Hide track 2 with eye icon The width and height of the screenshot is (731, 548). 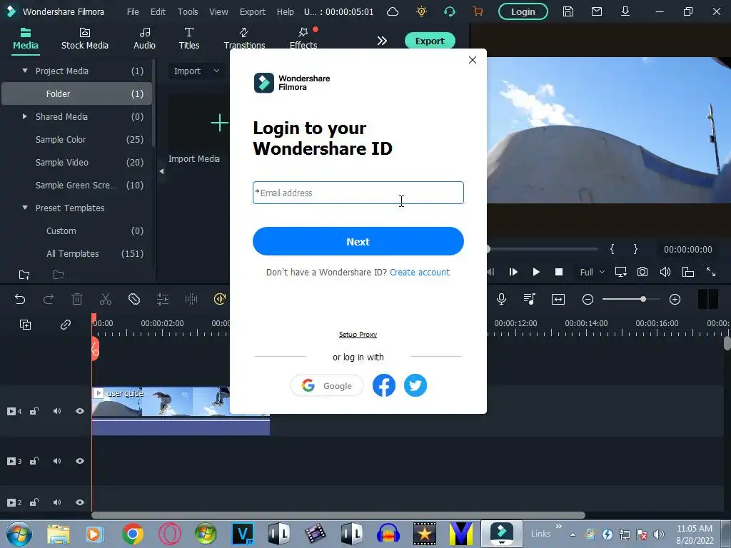click(x=80, y=502)
